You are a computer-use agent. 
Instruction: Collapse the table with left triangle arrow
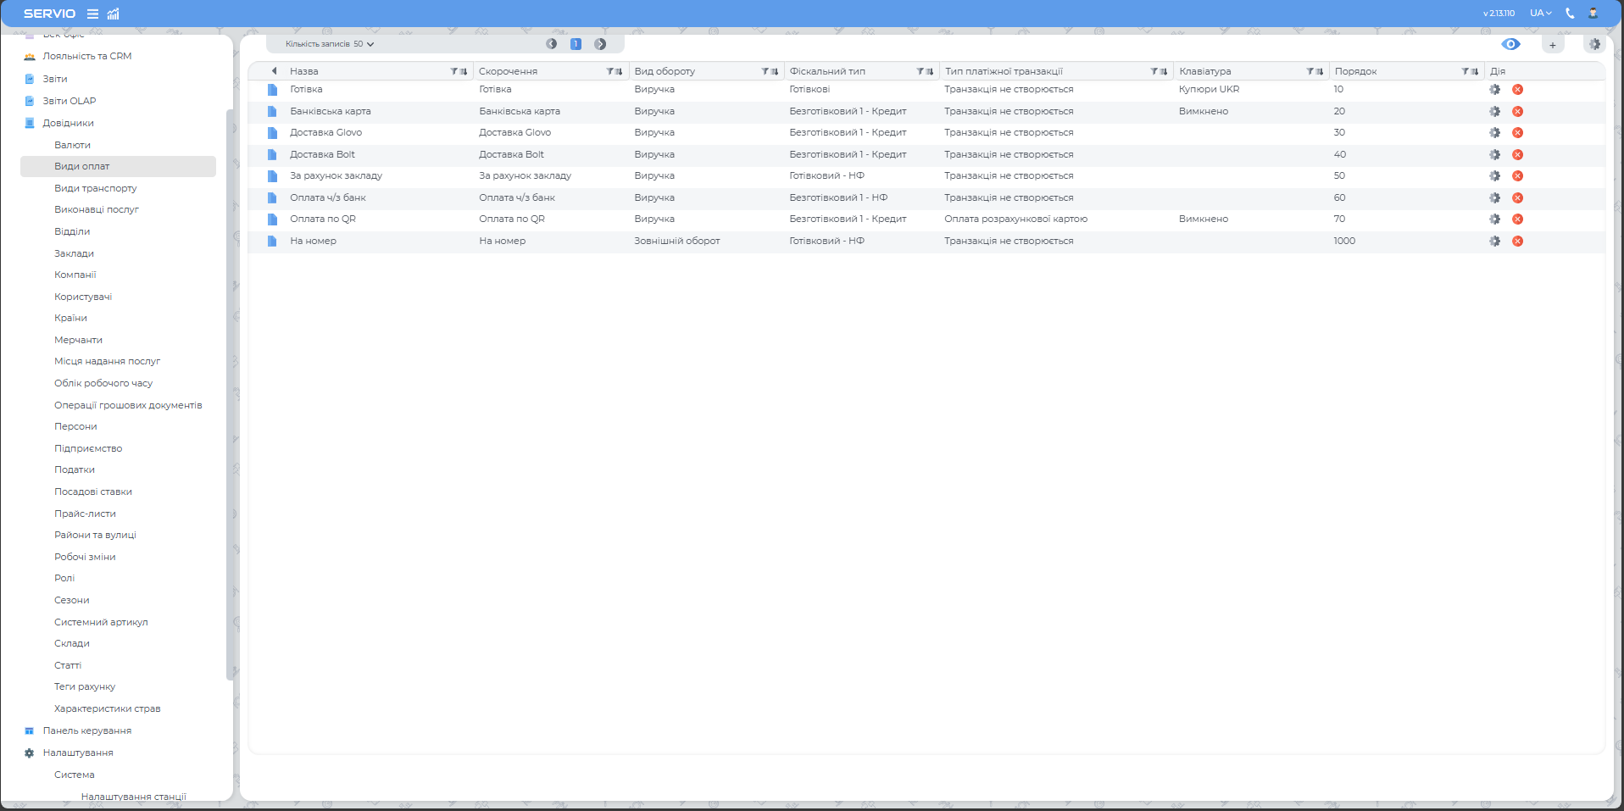coord(274,71)
